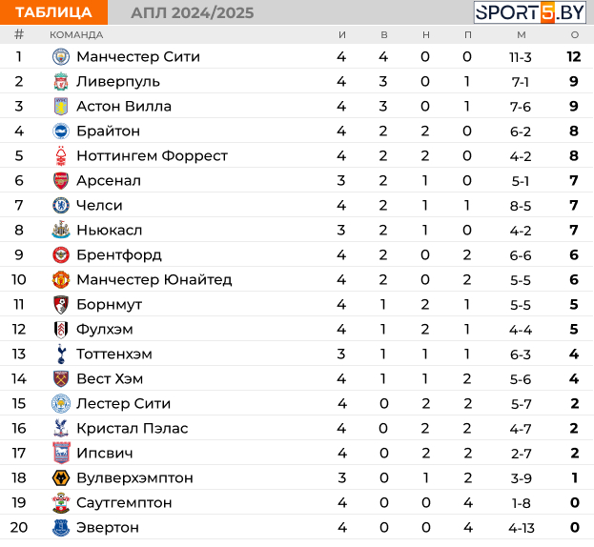Click the Кристал Пэлас team name
The image size is (594, 547).
(x=133, y=428)
